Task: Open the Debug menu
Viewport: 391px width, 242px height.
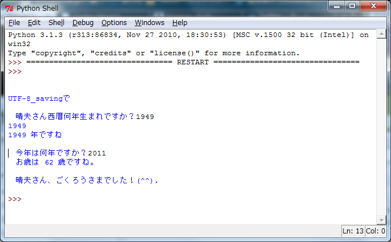Action: (x=83, y=23)
